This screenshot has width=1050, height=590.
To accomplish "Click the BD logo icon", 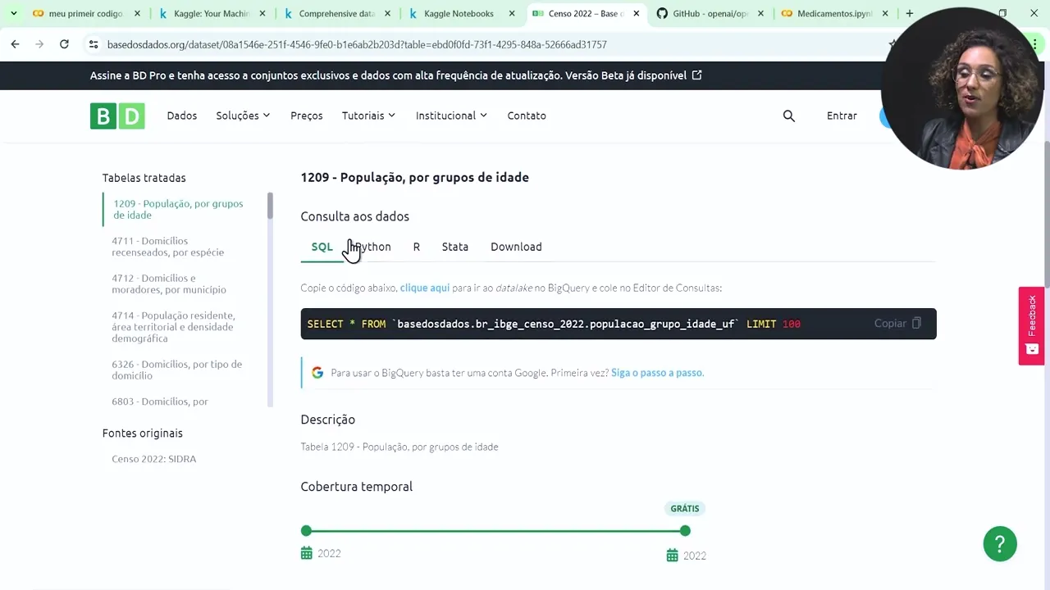I will point(117,116).
